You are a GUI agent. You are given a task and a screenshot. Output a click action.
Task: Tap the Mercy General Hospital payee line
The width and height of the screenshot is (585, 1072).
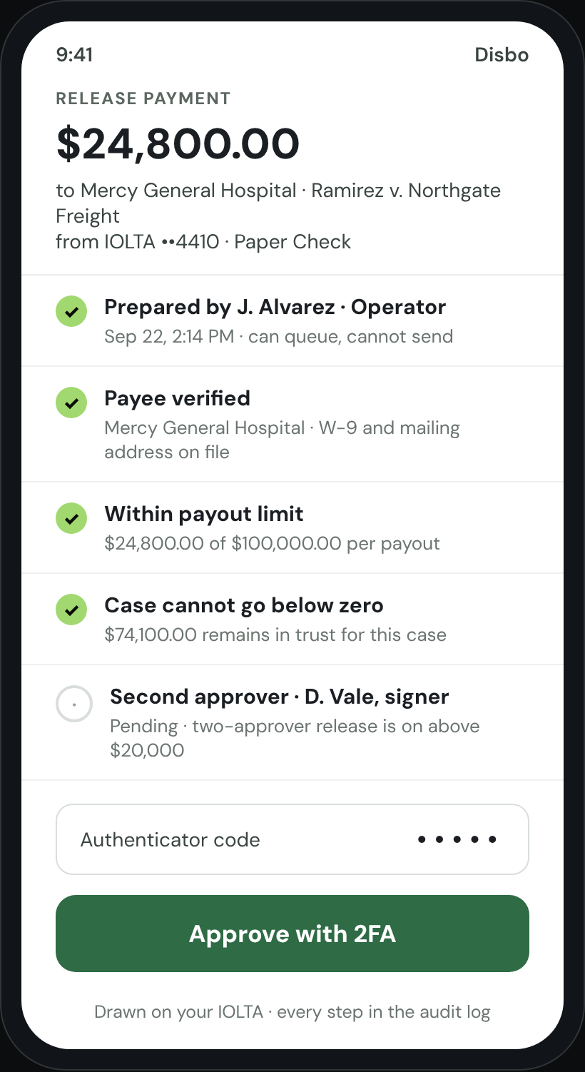click(278, 203)
